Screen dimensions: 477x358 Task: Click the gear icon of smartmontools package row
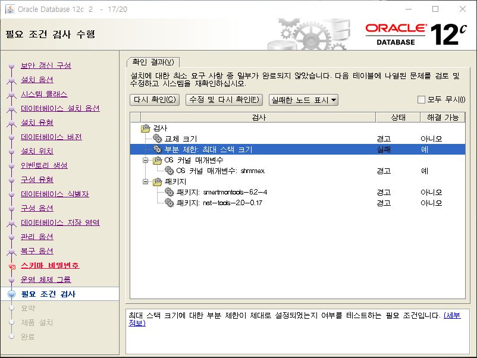169,192
